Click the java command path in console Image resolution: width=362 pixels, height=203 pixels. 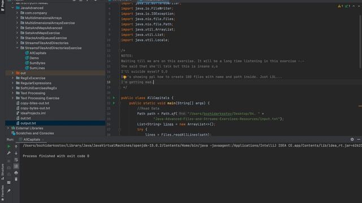tap(115, 145)
